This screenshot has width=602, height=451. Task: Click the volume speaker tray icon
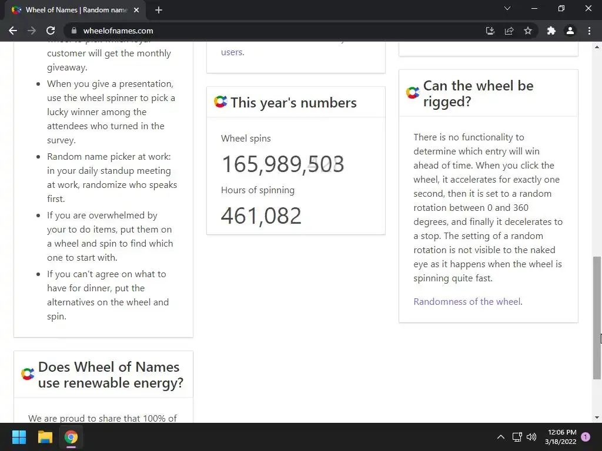click(531, 437)
